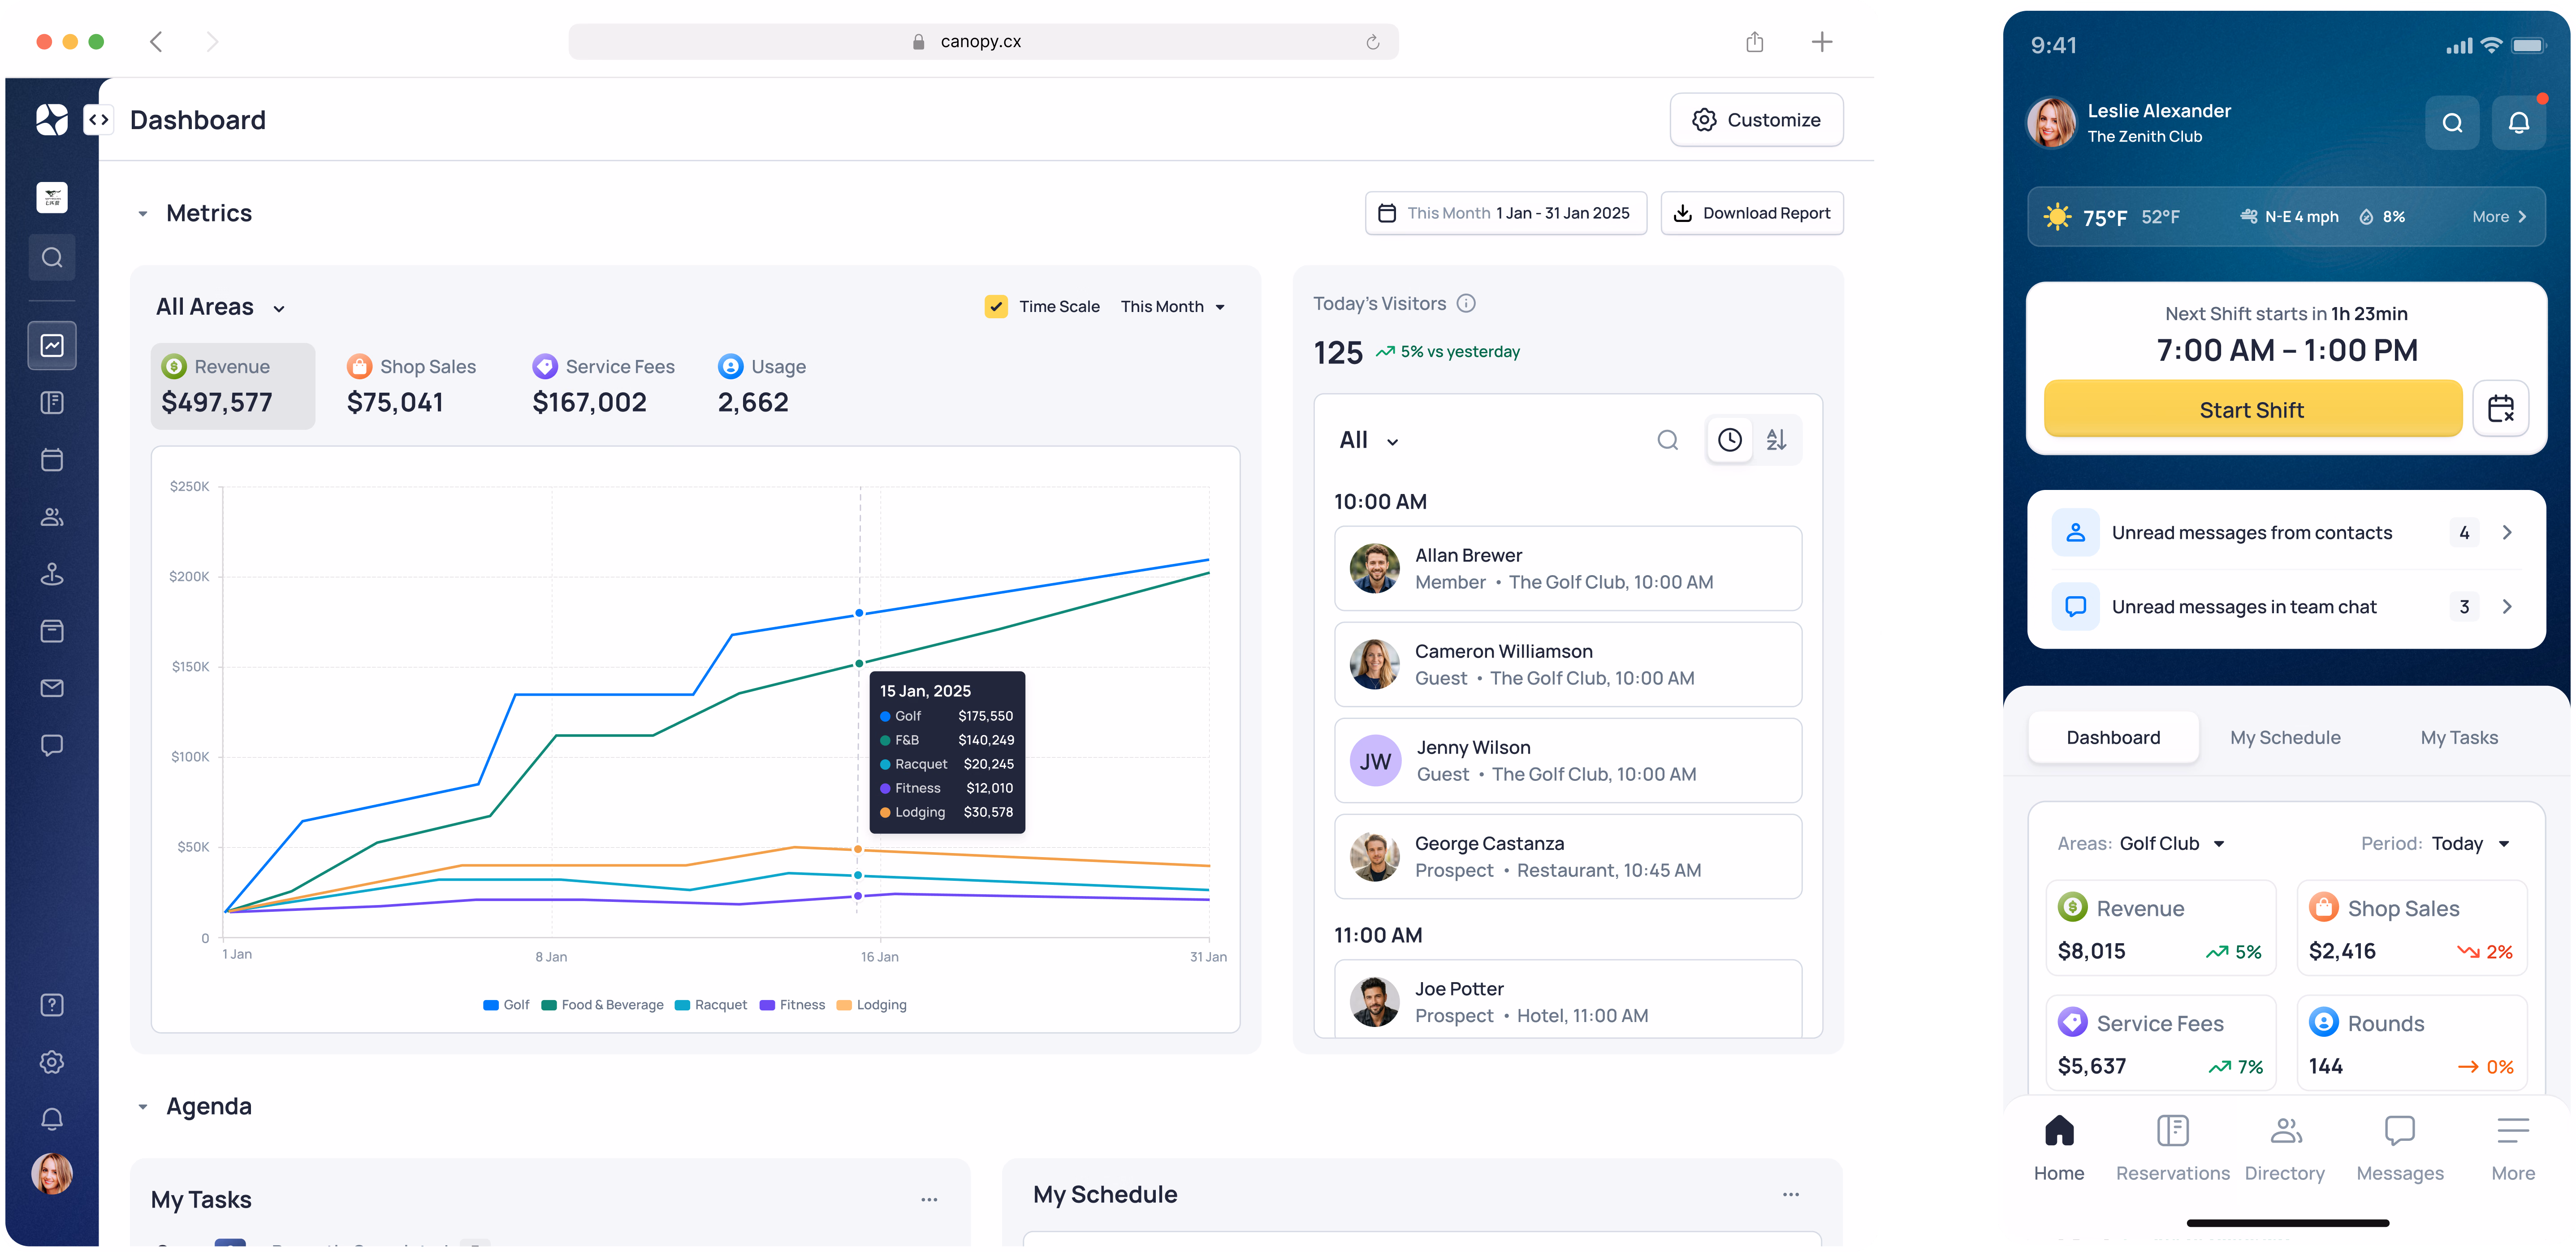The height and width of the screenshot is (1252, 2576).
Task: Tap Messages in bottom navigation
Action: point(2399,1148)
